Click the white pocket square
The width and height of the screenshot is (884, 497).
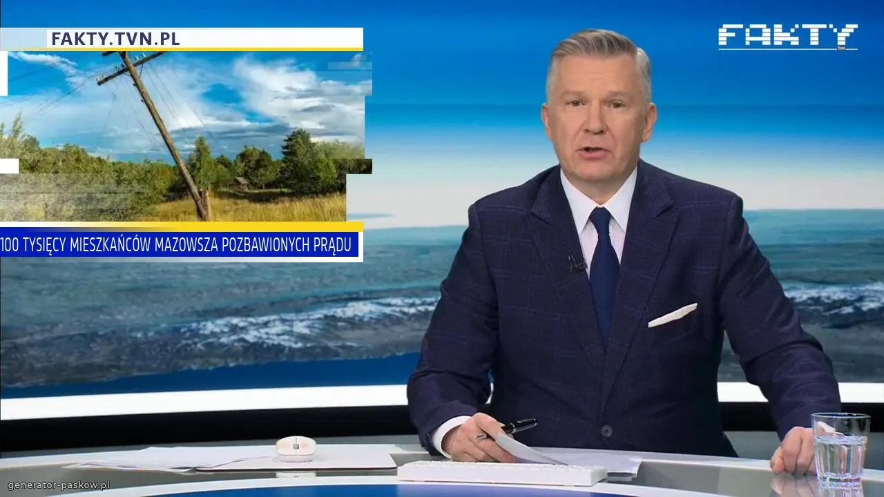(672, 315)
